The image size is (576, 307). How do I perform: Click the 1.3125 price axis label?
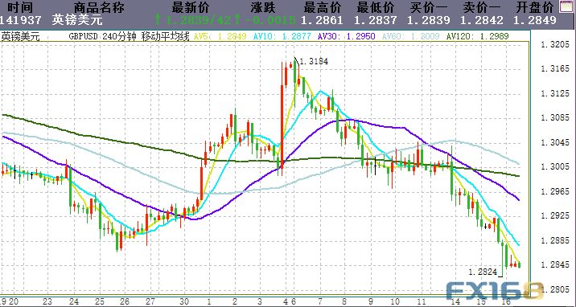tap(555, 93)
